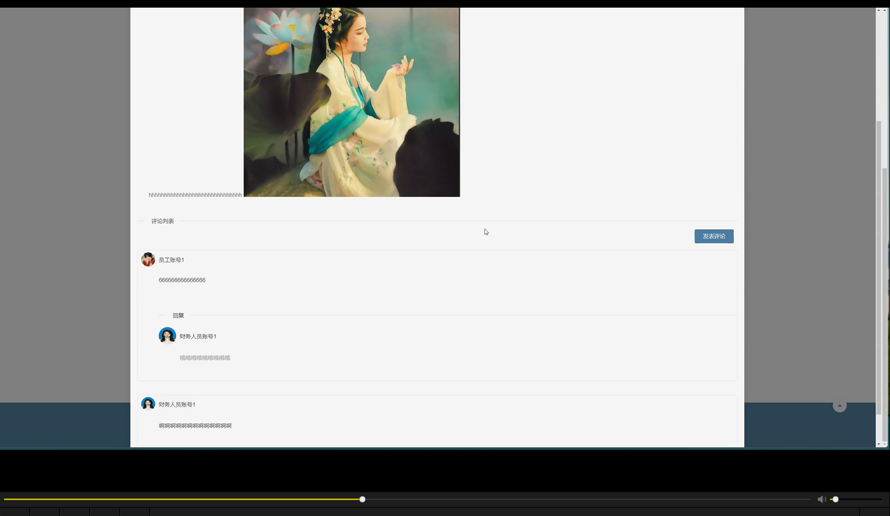
Task: Click comment text 666666666666666
Action: (182, 280)
